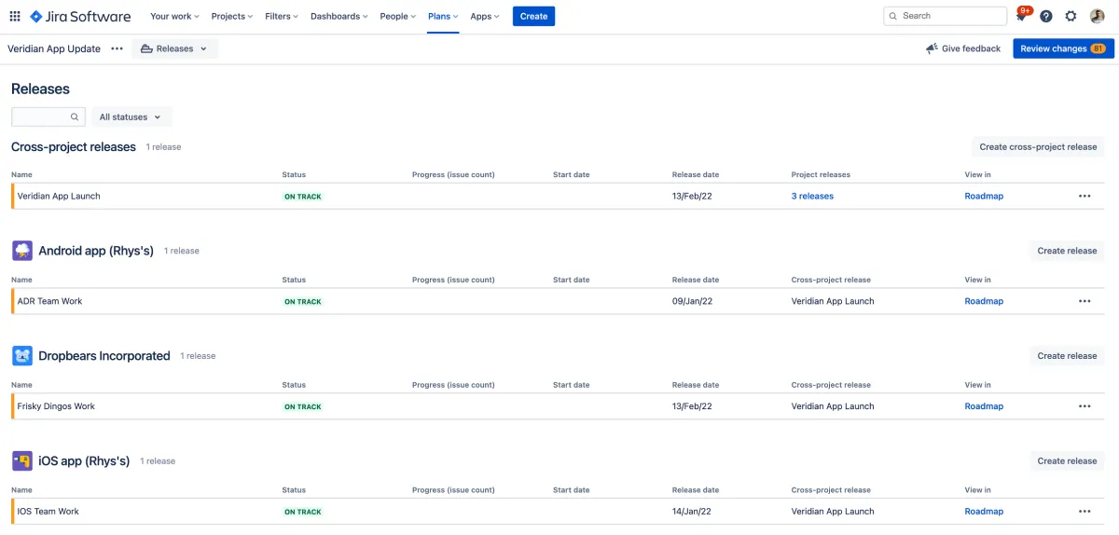The image size is (1119, 535).
Task: Open the app switcher grid icon
Action: click(x=15, y=16)
